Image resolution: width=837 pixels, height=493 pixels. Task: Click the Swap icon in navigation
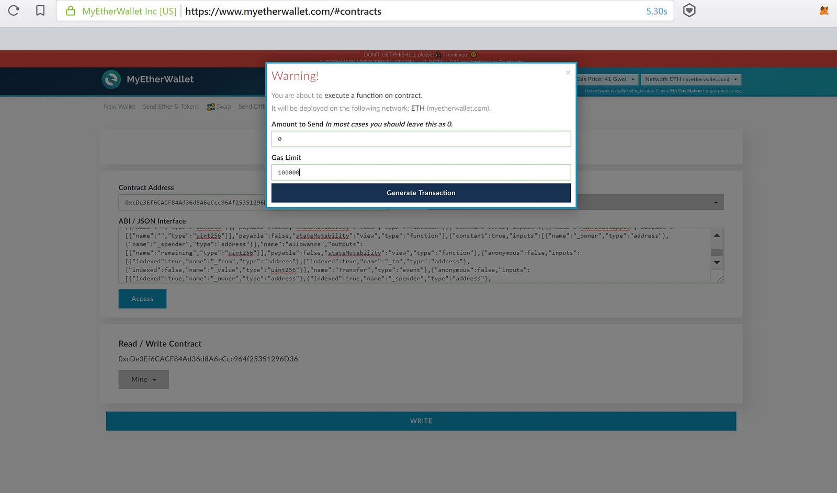(x=211, y=107)
